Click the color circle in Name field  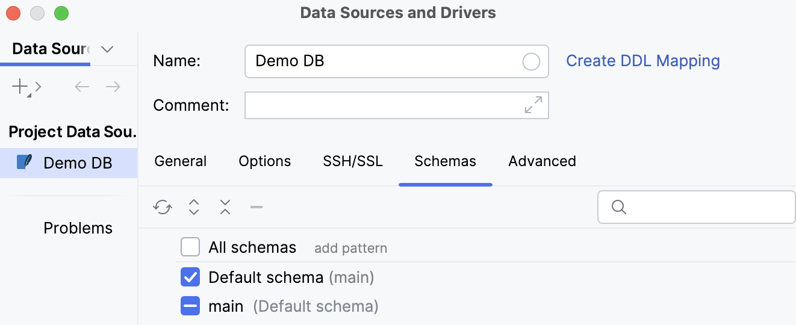(x=531, y=61)
